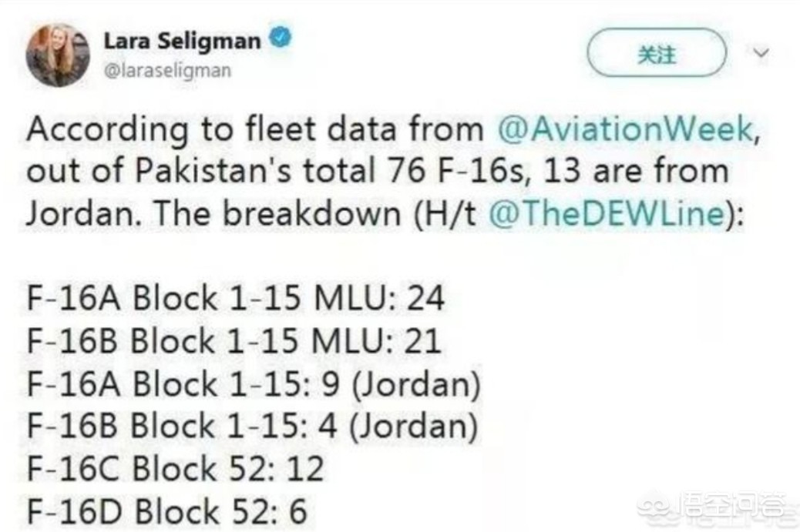This screenshot has width=800, height=532.
Task: Click the line 'F-16B Block 1-15: 4 (Jordan)'
Action: pyautogui.click(x=252, y=426)
